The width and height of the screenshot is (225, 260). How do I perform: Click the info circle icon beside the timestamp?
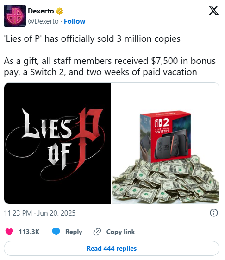214,213
